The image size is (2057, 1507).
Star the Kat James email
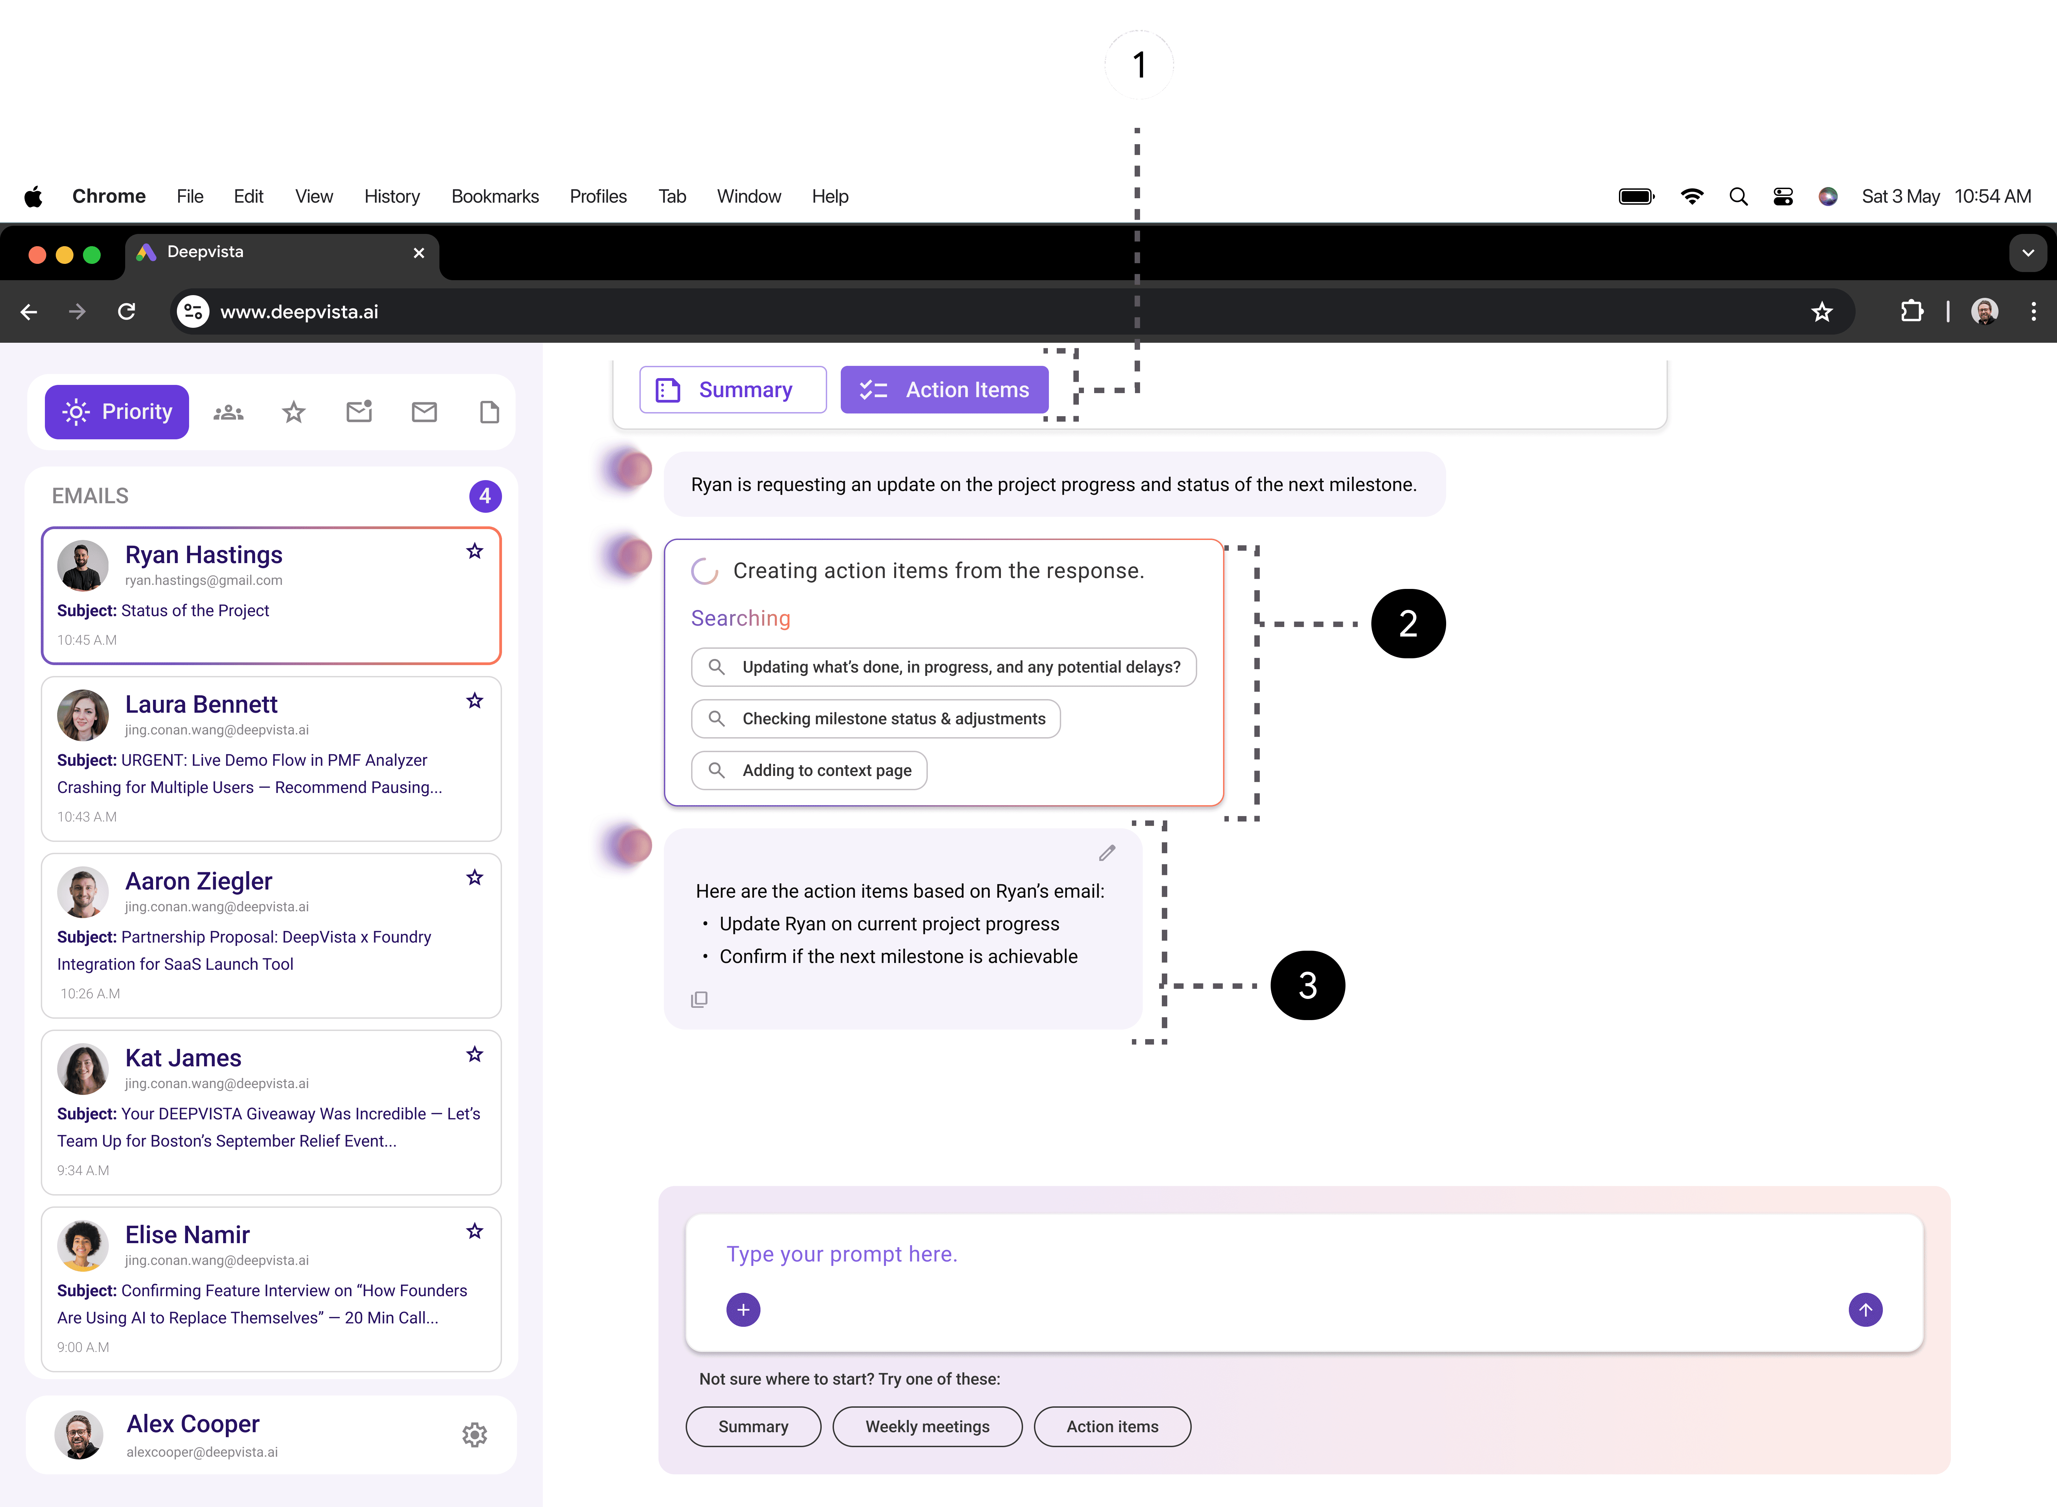(474, 1054)
